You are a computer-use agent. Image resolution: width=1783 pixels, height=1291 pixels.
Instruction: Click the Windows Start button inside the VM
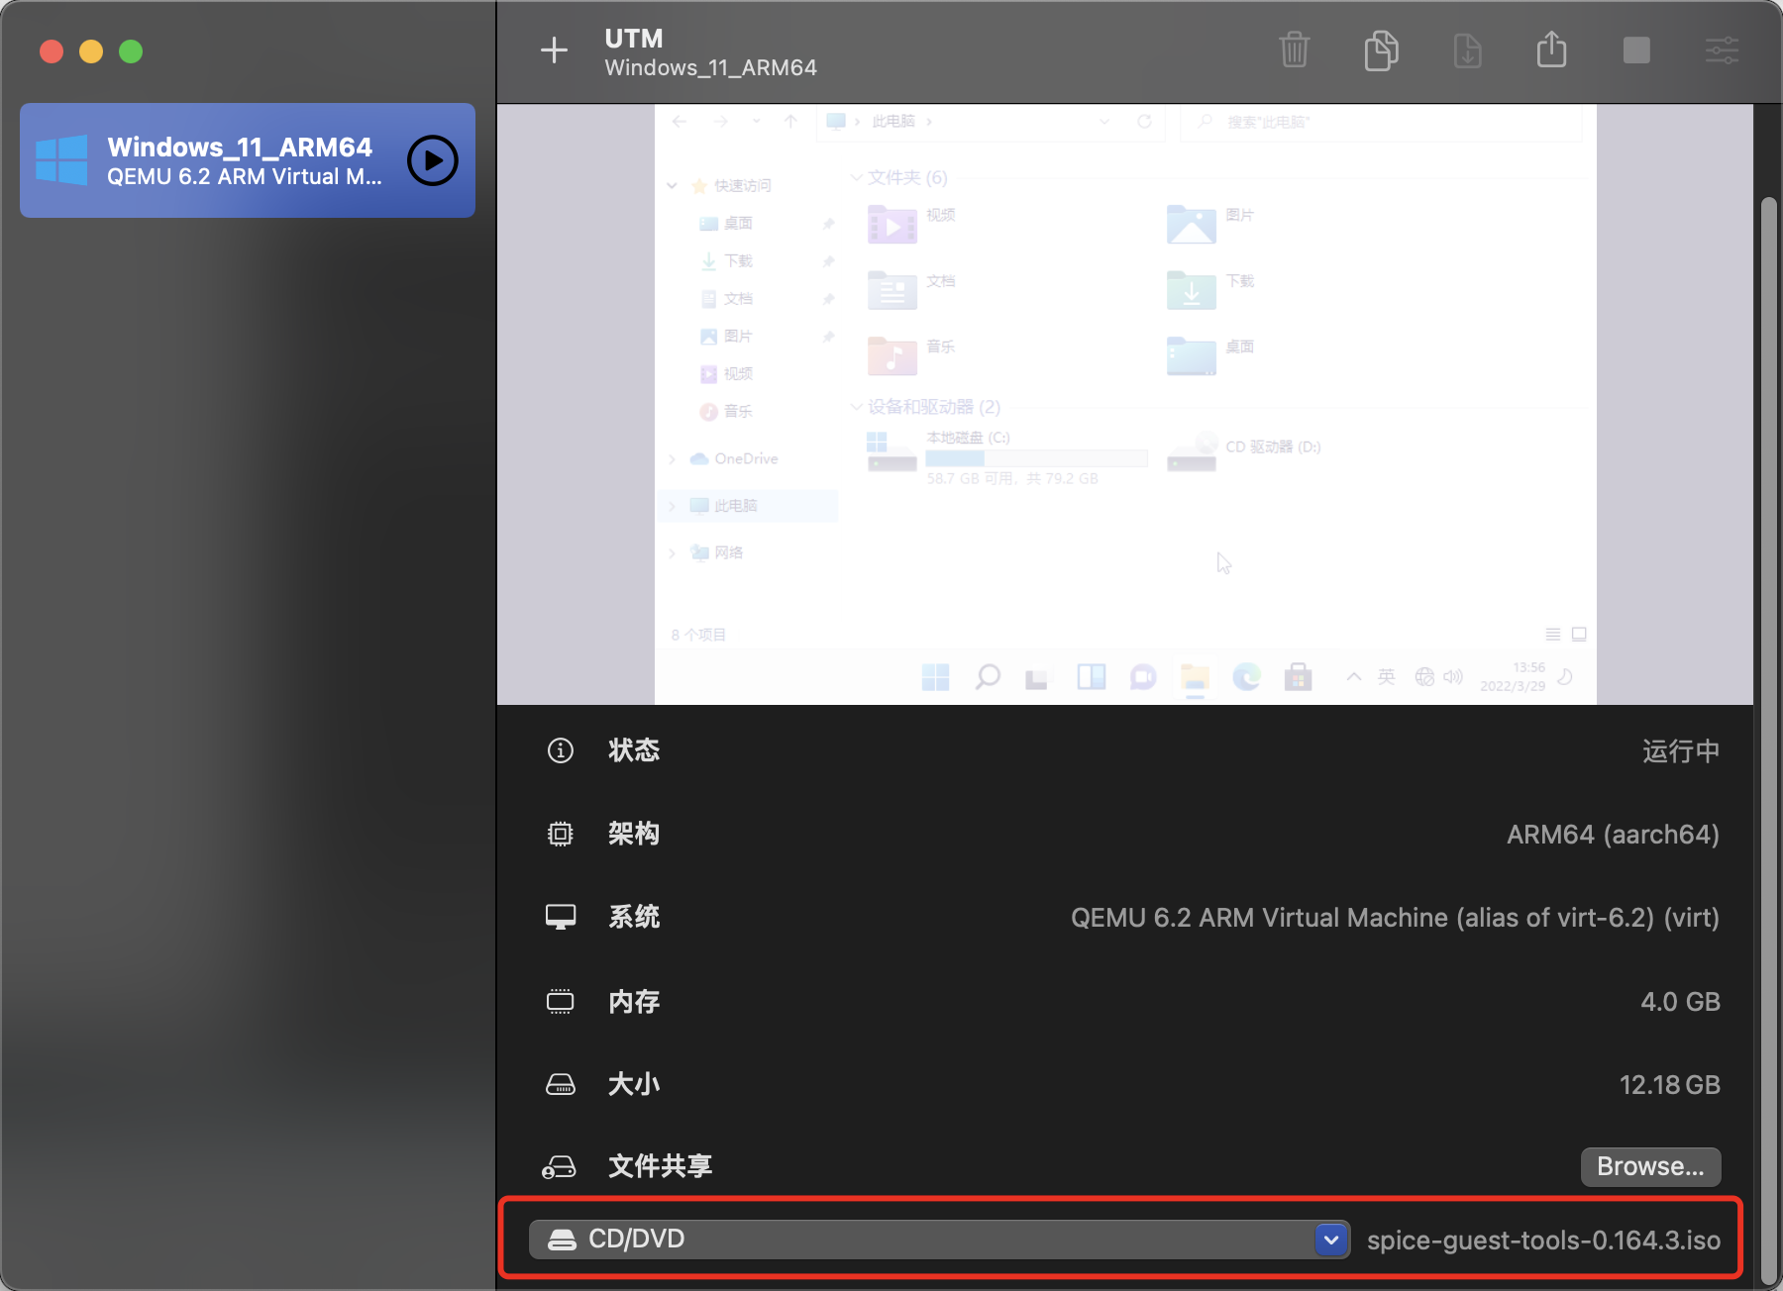click(x=935, y=677)
